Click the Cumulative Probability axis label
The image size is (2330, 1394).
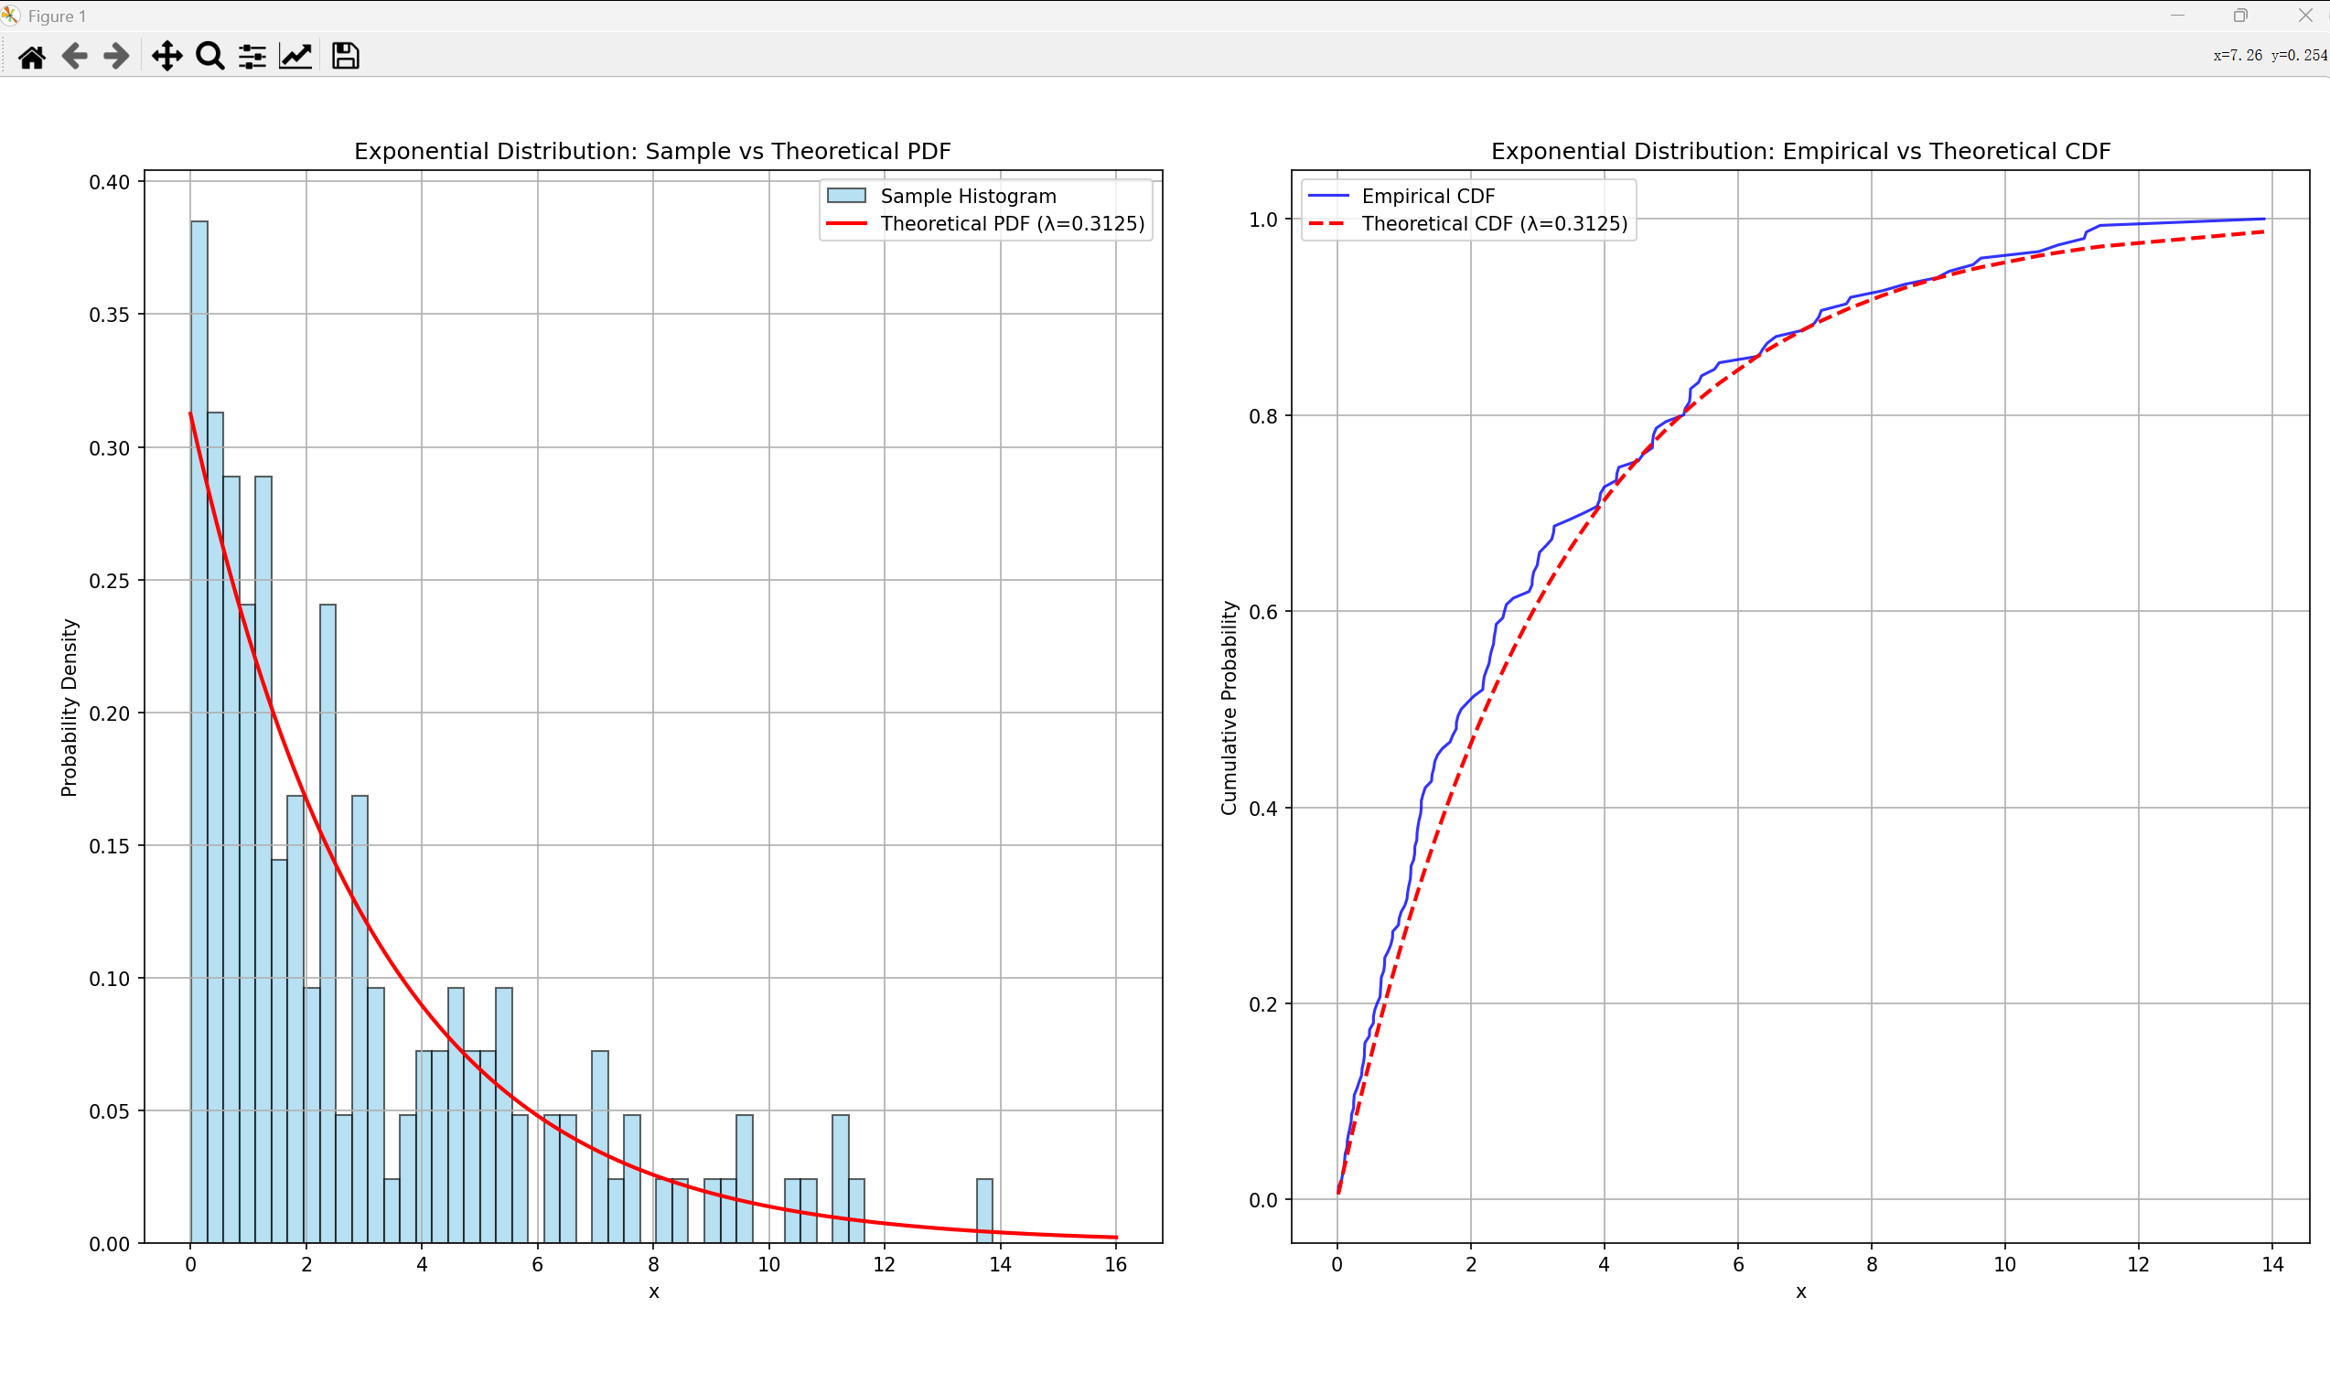tap(1228, 707)
